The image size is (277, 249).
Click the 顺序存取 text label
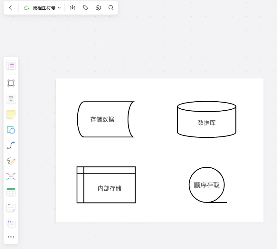coord(207,185)
